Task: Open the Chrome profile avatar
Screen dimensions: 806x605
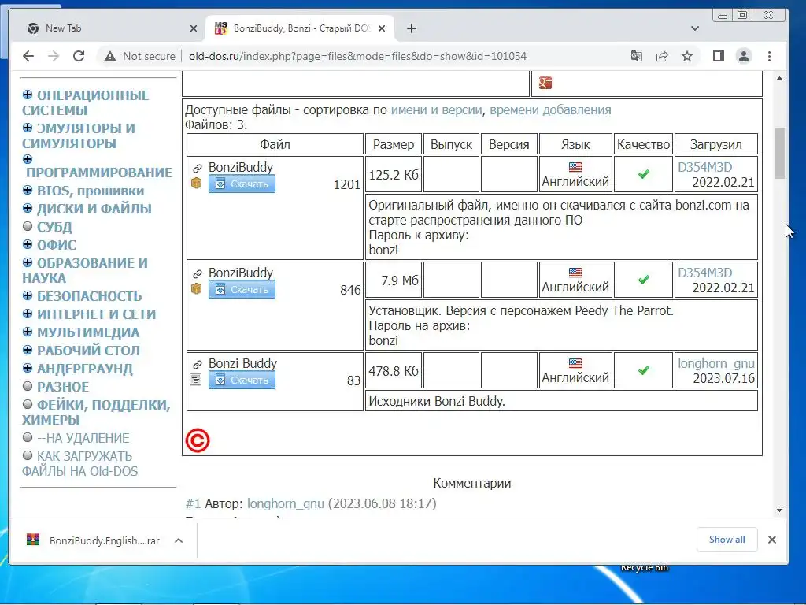Action: pos(744,56)
